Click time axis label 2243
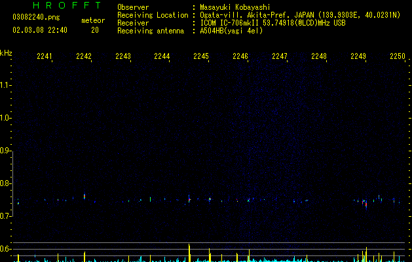 123,56
